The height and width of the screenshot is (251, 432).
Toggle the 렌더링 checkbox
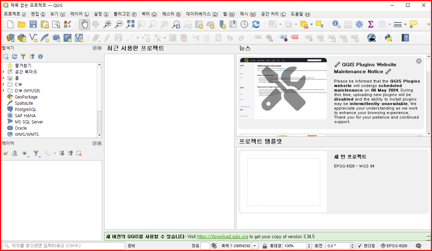360,246
